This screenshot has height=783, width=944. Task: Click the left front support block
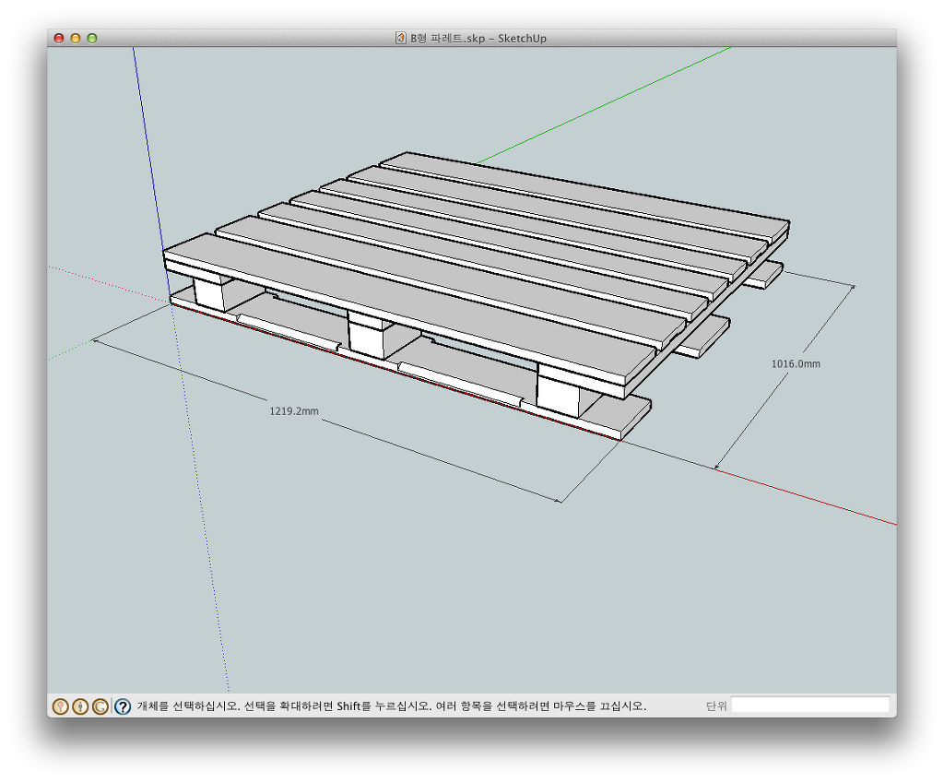tap(211, 291)
